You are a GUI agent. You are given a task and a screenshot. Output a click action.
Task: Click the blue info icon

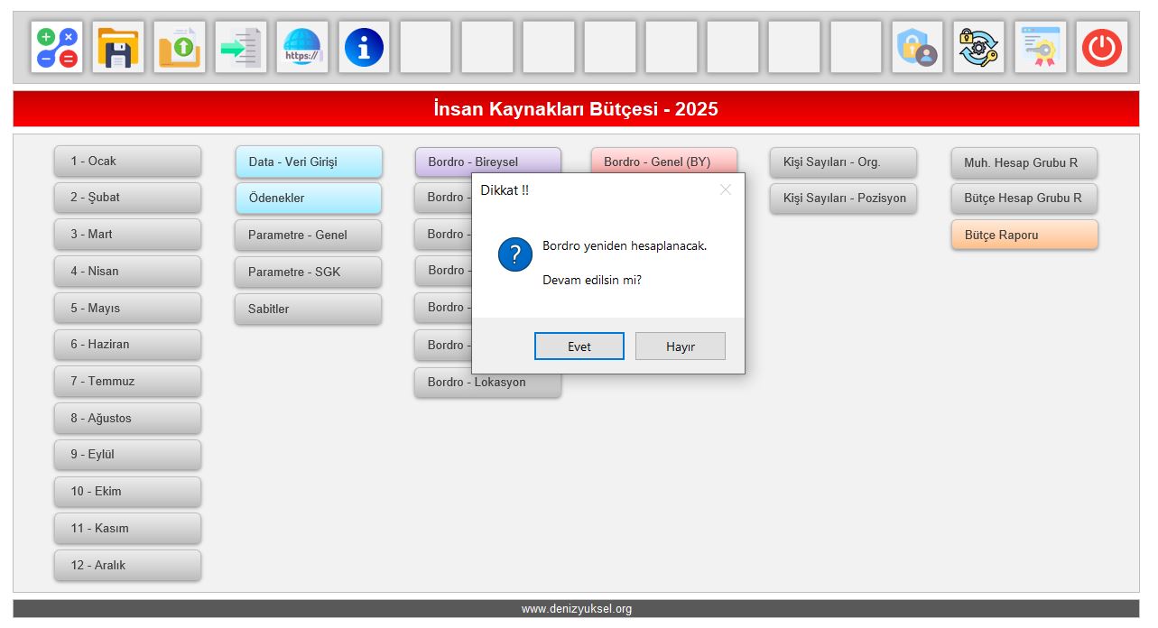[364, 47]
